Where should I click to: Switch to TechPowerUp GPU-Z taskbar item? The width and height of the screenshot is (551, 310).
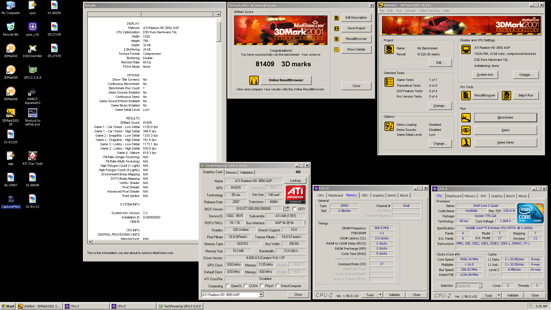point(180,306)
